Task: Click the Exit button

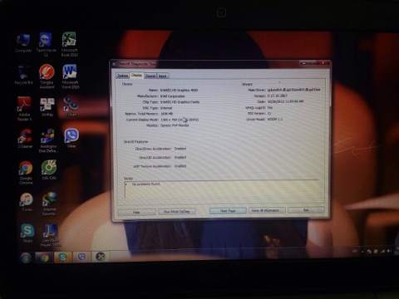Action: pyautogui.click(x=306, y=210)
